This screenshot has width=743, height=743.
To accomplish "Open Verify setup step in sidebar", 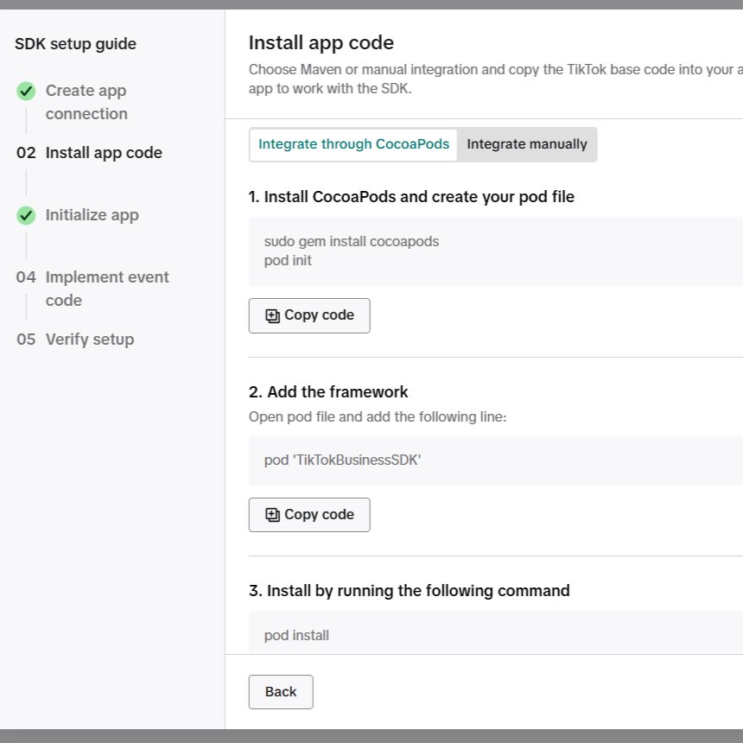I will pyautogui.click(x=90, y=340).
